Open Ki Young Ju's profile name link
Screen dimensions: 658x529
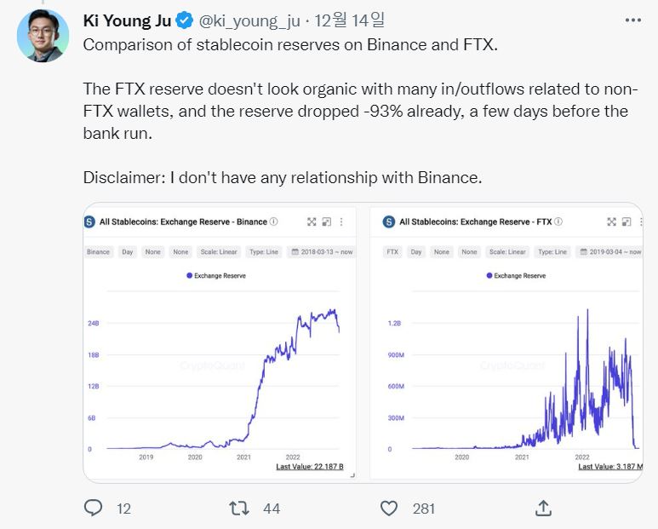click(127, 20)
